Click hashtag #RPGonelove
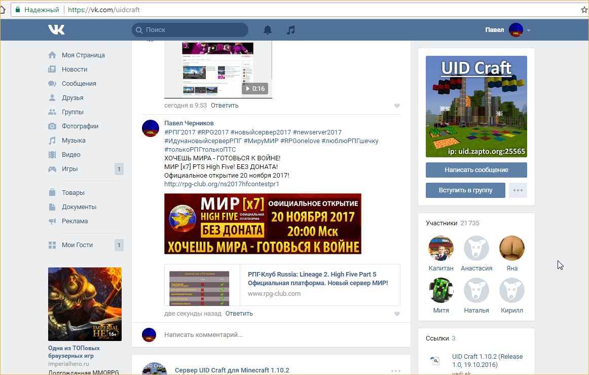Viewport: 589px width, 375px height. (x=300, y=141)
